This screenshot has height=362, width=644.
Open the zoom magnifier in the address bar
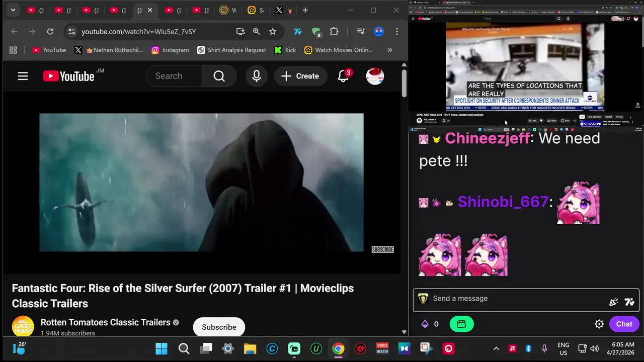tap(257, 32)
